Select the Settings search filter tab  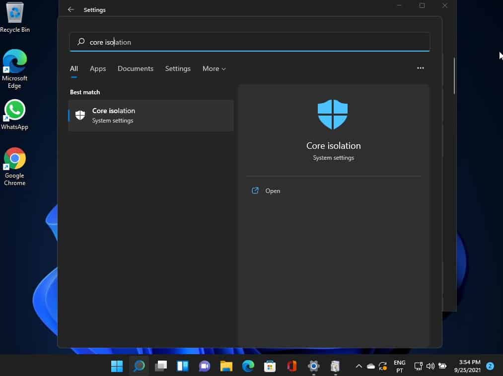point(178,69)
